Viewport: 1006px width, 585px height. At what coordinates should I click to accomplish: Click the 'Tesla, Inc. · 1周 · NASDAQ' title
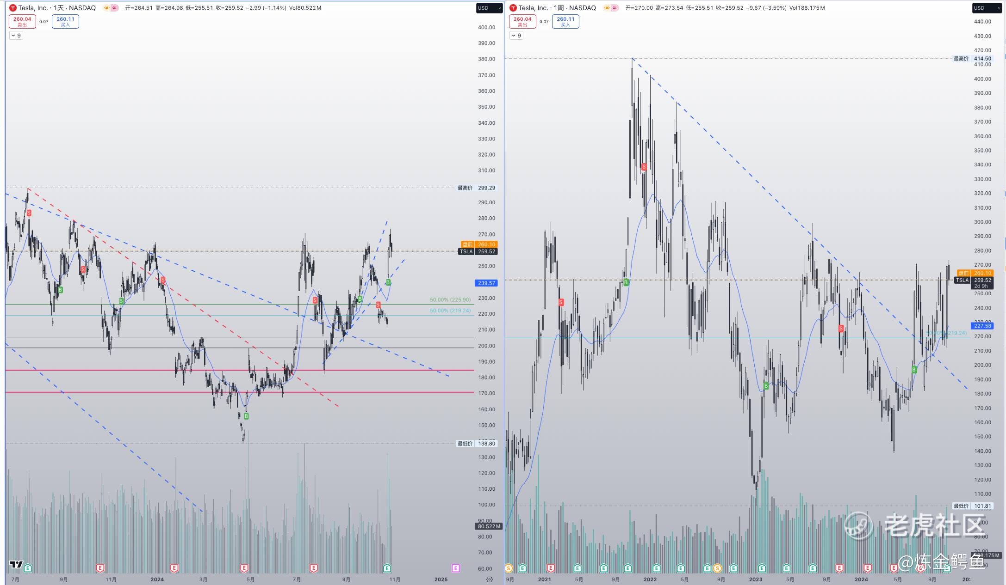tap(557, 8)
